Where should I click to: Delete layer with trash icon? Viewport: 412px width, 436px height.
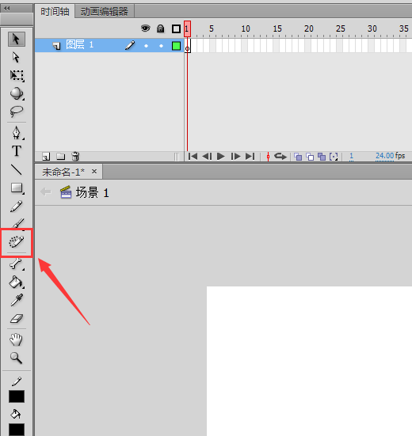tap(75, 156)
